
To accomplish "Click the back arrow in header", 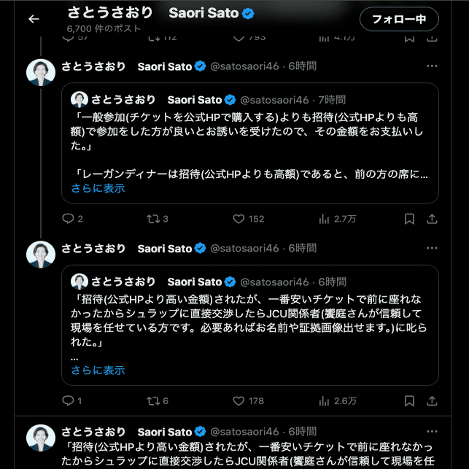I will (34, 19).
